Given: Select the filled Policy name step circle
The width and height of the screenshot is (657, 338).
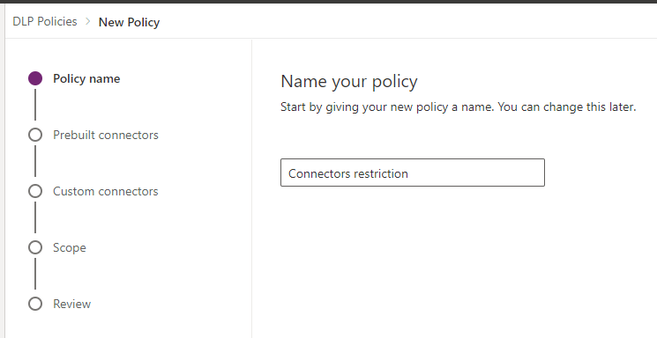Looking at the screenshot, I should point(35,78).
